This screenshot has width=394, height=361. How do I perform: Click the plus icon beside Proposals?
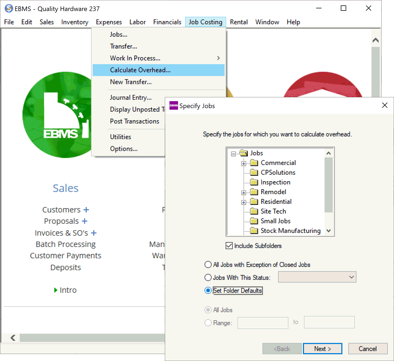[85, 221]
